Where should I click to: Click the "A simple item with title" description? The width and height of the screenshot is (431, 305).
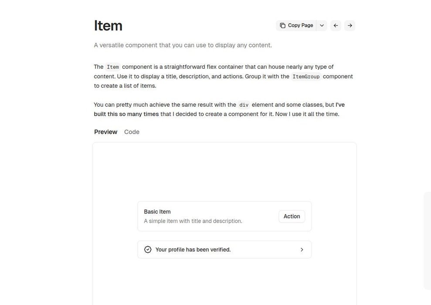tap(193, 221)
